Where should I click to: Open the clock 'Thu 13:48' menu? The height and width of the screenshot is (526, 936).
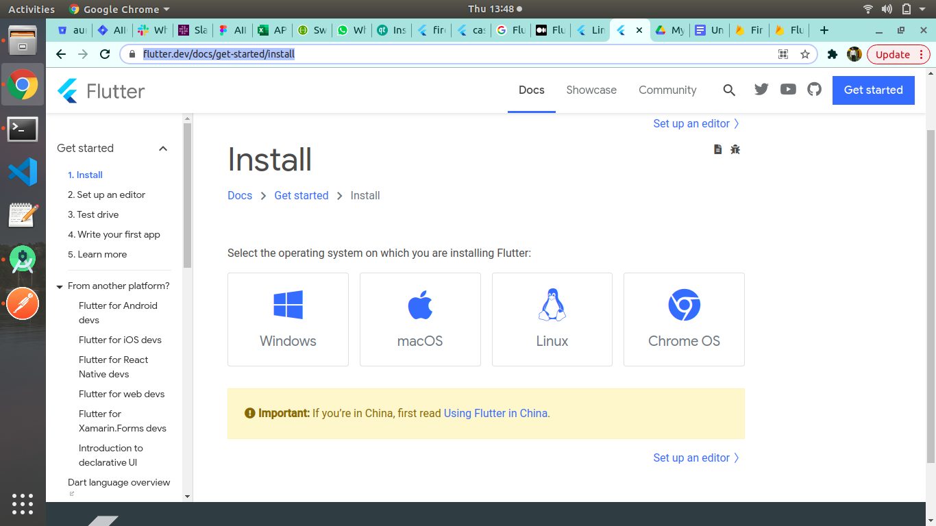point(495,10)
